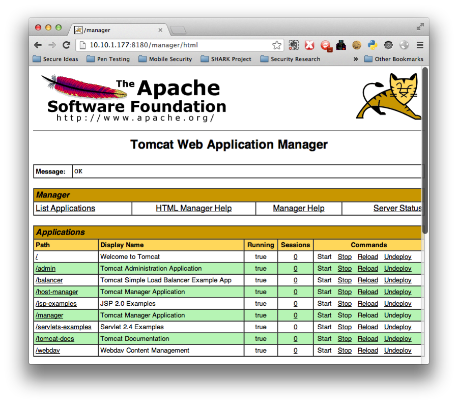Click the 'Tomcat Documentation' display name

tap(135, 338)
